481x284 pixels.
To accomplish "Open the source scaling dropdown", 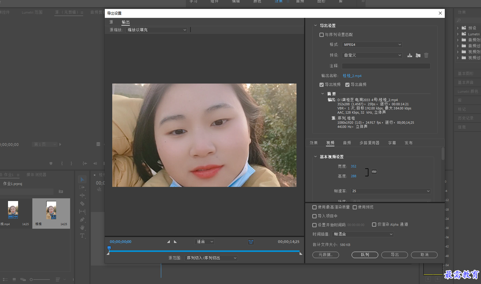I will point(156,30).
